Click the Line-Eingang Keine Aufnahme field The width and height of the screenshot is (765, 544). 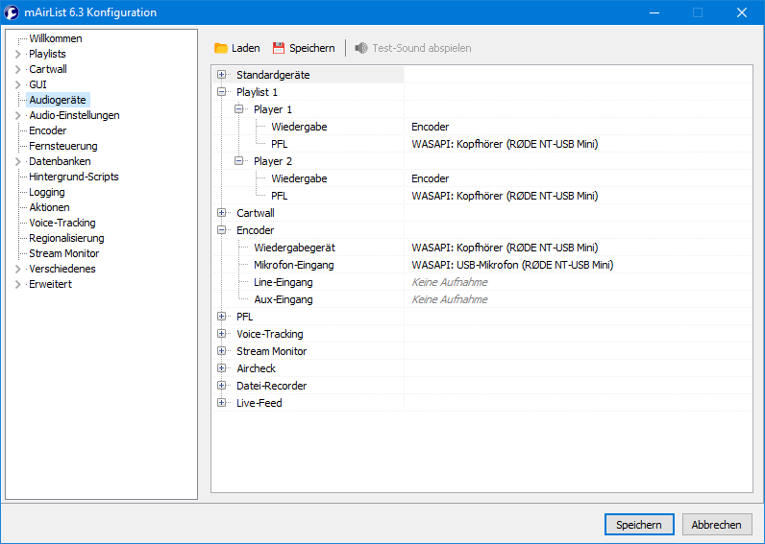tap(449, 282)
